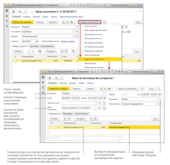
Task: Open favorites star in customer order sidebar
Action: coord(7,16)
